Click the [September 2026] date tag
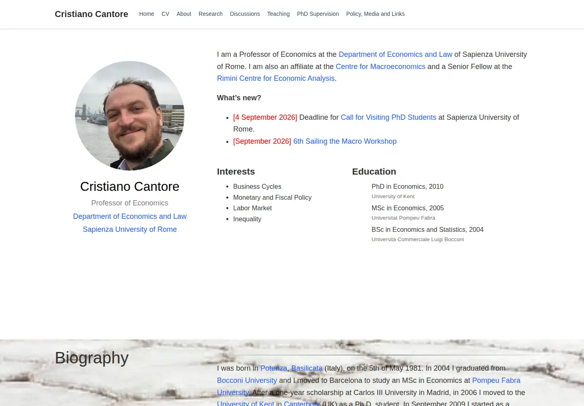Viewport: 584px width, 406px height. [x=262, y=141]
